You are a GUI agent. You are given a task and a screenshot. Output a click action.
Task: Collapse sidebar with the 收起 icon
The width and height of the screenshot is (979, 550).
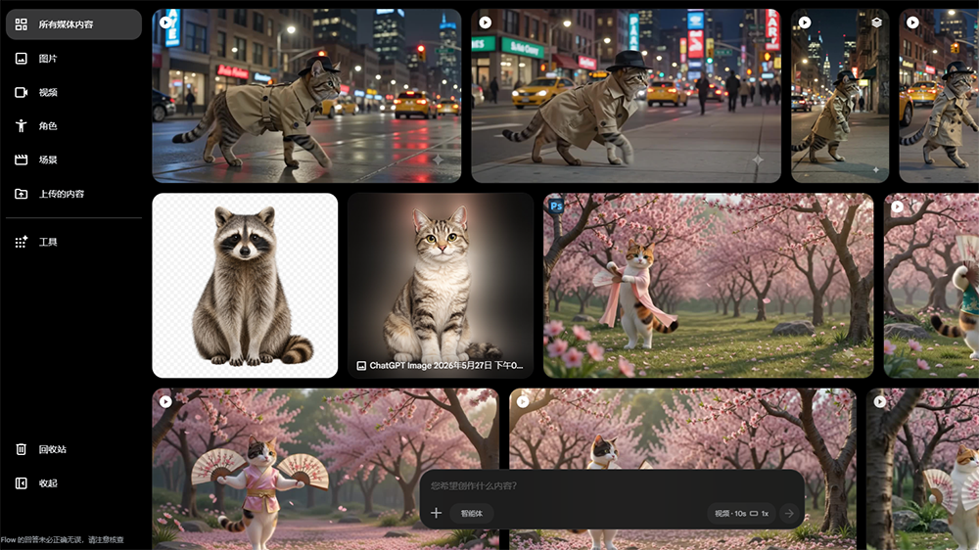(22, 482)
